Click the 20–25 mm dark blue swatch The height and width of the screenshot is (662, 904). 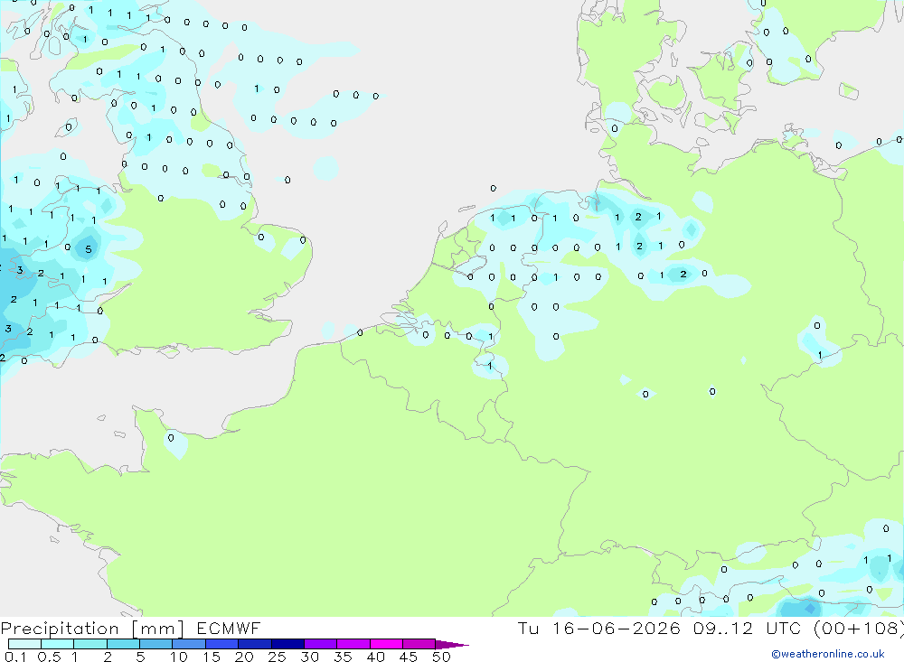pyautogui.click(x=255, y=644)
